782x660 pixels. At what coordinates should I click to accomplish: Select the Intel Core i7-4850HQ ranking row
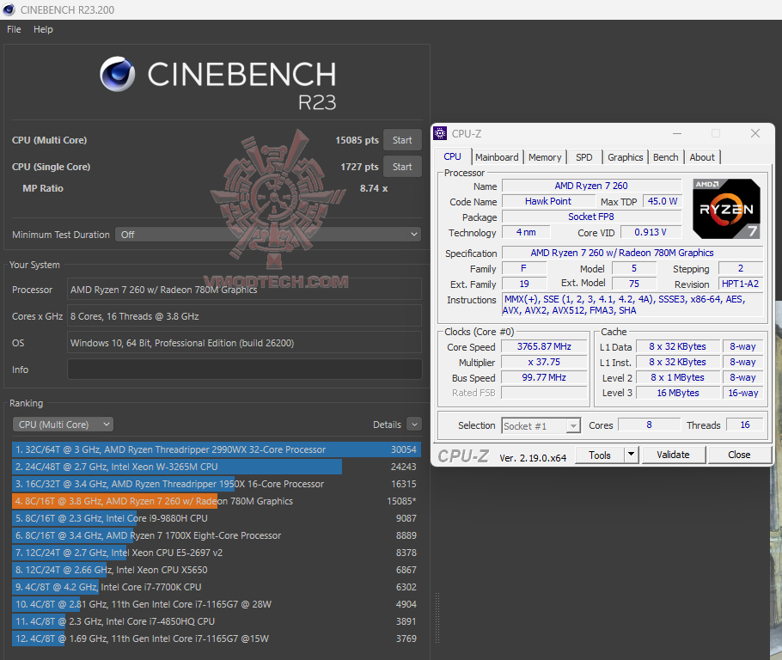[217, 621]
